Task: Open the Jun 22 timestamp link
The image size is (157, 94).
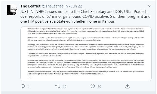Action: click(77, 6)
